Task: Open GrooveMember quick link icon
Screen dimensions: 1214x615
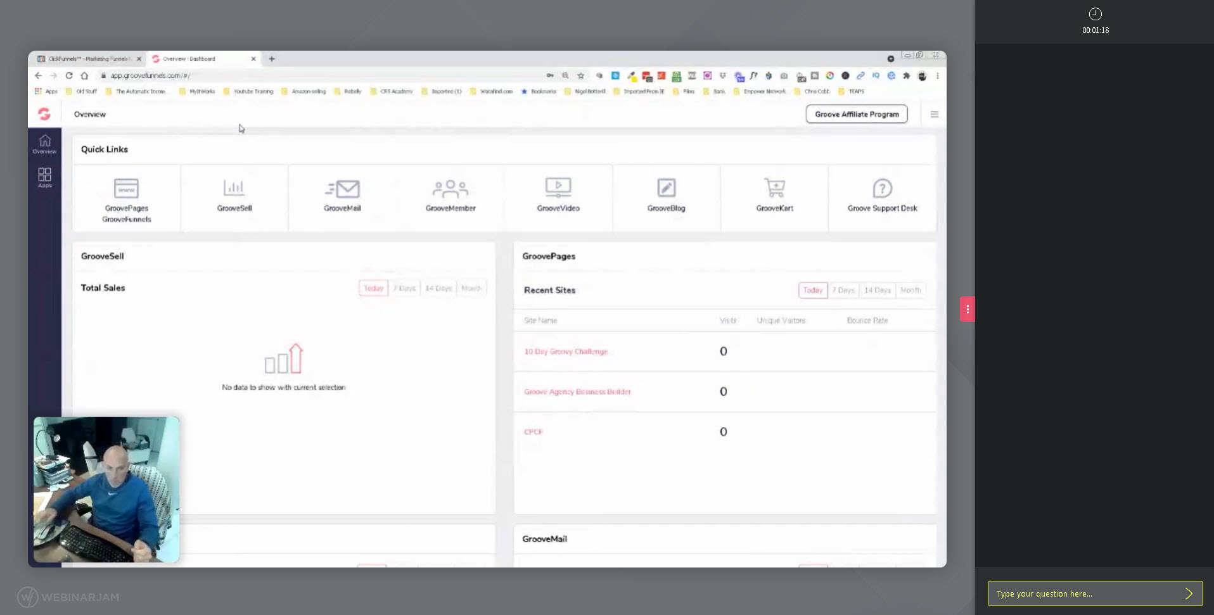Action: [x=450, y=188]
